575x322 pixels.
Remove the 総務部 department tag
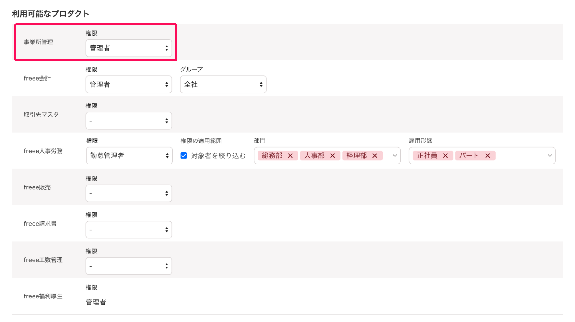click(290, 156)
